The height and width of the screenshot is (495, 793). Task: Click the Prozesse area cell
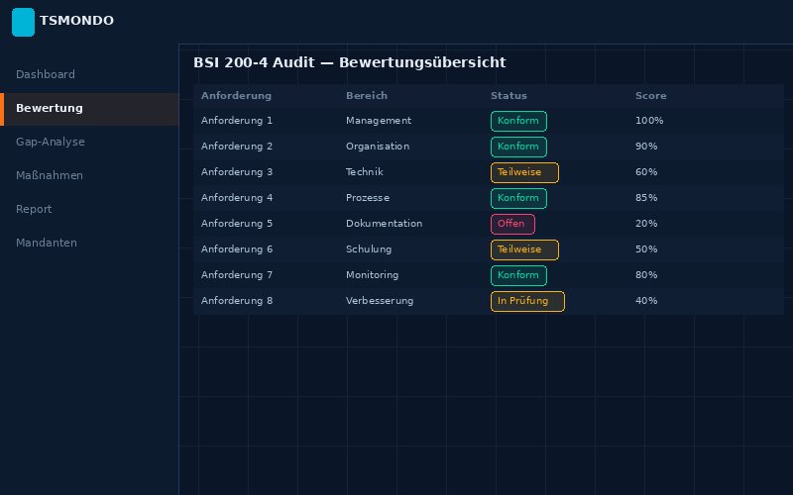tap(368, 198)
